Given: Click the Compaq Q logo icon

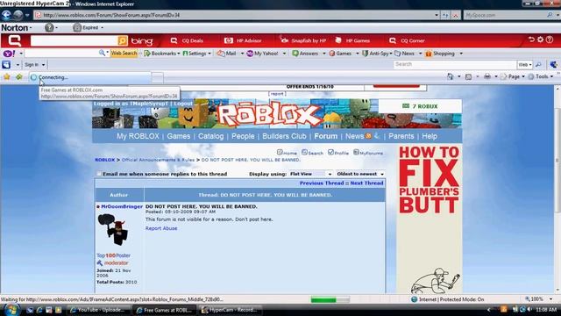Looking at the screenshot, I should point(14,40).
